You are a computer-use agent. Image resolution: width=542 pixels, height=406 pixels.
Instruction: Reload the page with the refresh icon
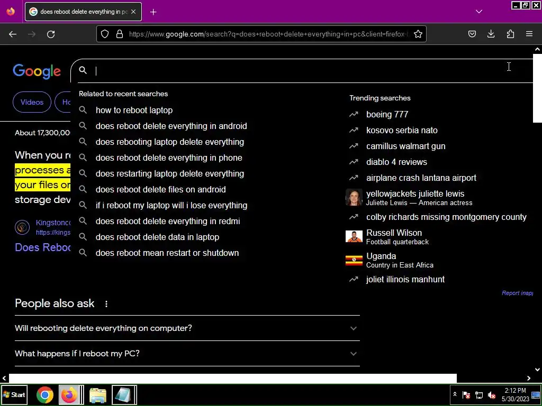coord(51,34)
